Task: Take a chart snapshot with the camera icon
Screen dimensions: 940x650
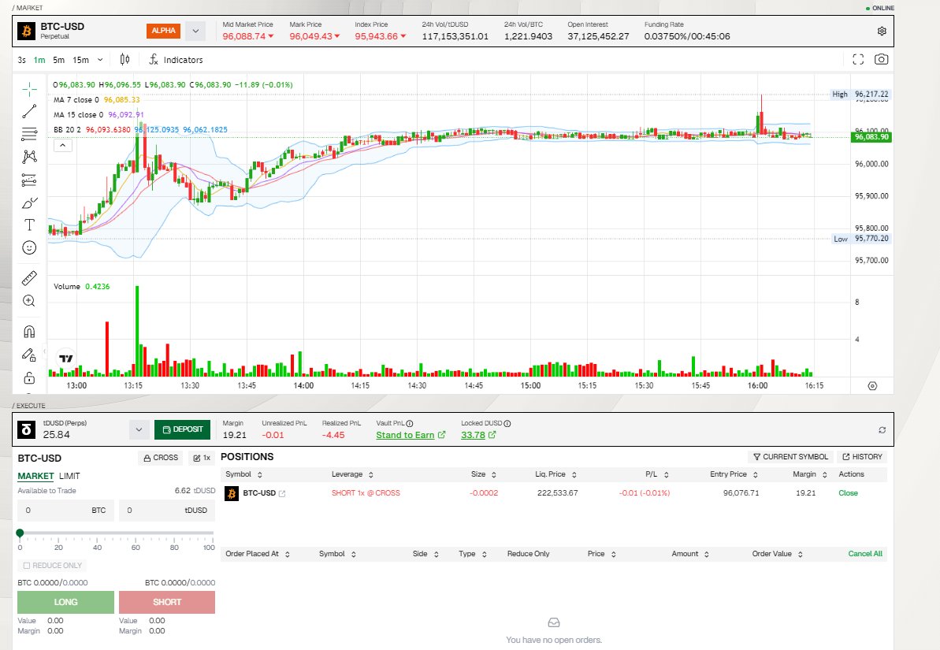Action: [x=881, y=59]
